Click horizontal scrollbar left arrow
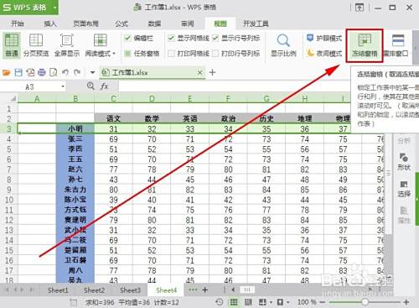 click(233, 290)
